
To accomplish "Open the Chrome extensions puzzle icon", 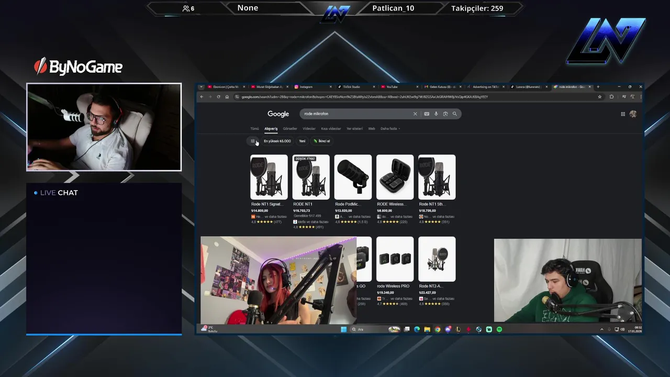I will pos(611,97).
